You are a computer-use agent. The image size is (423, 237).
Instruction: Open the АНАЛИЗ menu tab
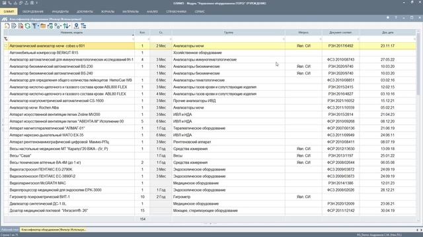pos(152,12)
